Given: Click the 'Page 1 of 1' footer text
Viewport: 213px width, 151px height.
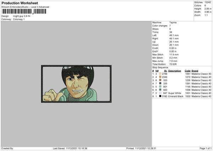Looking at the screenshot, I should coord(206,148).
